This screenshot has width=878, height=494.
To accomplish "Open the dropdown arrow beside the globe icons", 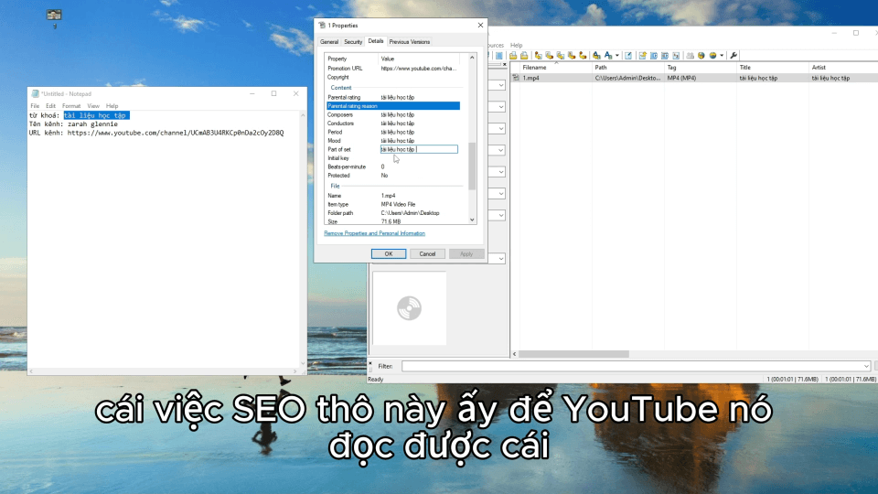I will click(723, 56).
